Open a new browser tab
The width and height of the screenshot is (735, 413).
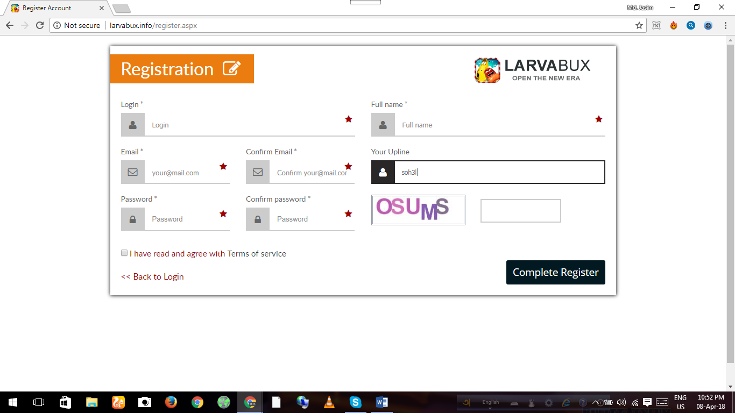coord(122,8)
